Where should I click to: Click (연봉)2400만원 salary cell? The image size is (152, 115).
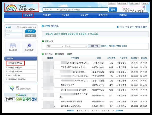[98, 72]
